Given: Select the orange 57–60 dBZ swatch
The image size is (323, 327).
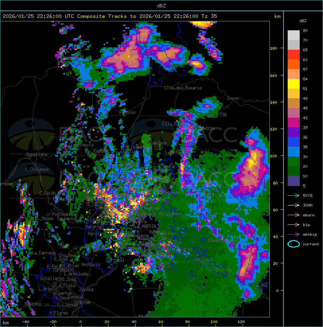Looking at the screenshot, I should [x=293, y=64].
